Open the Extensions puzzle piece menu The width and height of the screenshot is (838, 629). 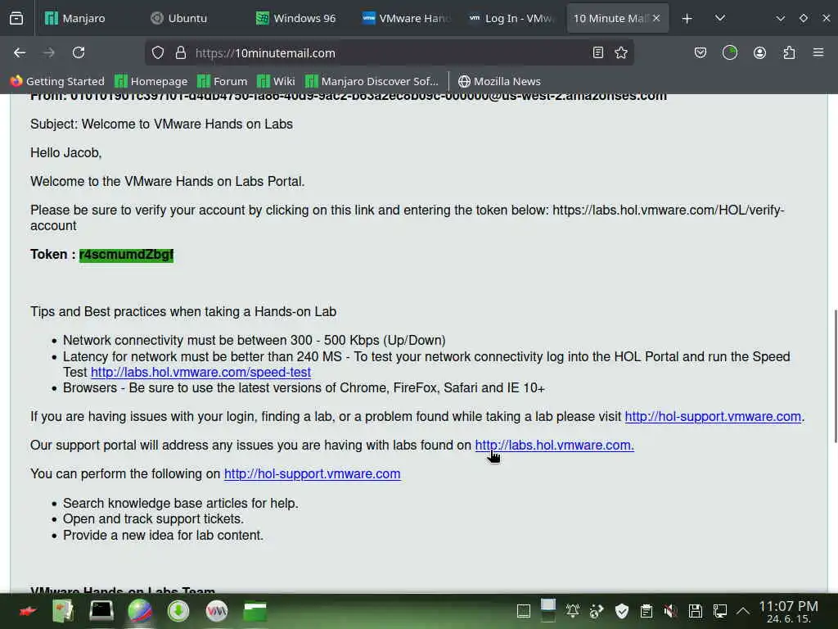pos(789,52)
